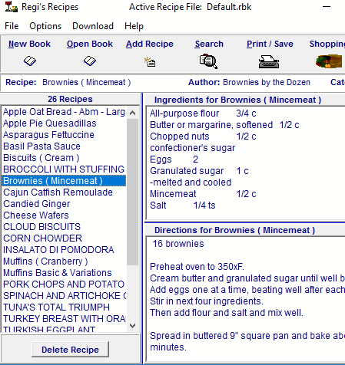
Task: Click the '16 brownies' directions line
Action: [x=178, y=244]
